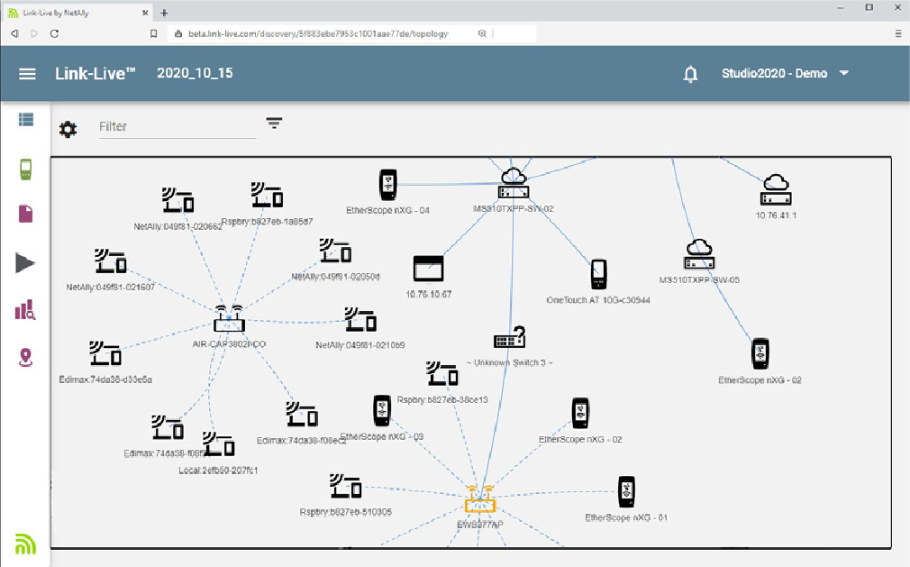Open the files document sidebar icon

[25, 214]
